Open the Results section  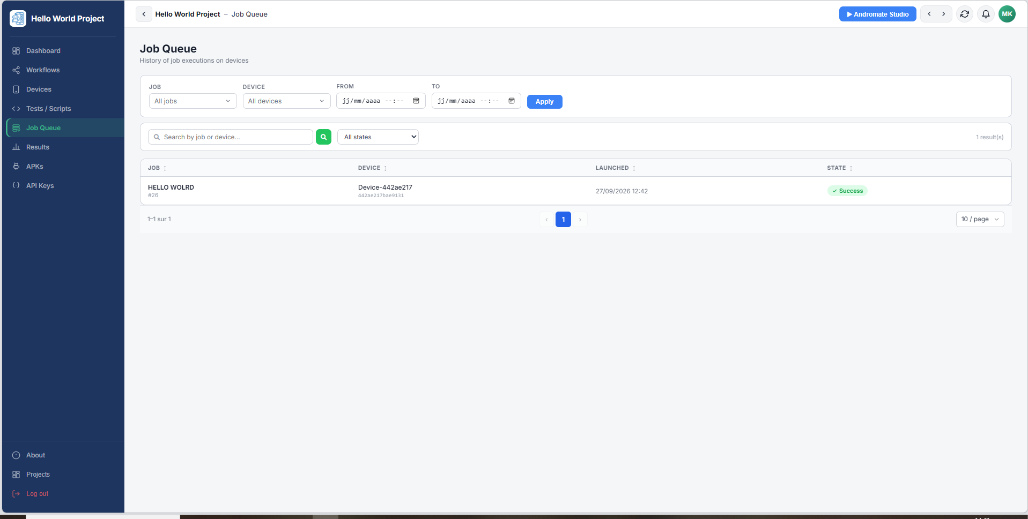click(x=63, y=147)
